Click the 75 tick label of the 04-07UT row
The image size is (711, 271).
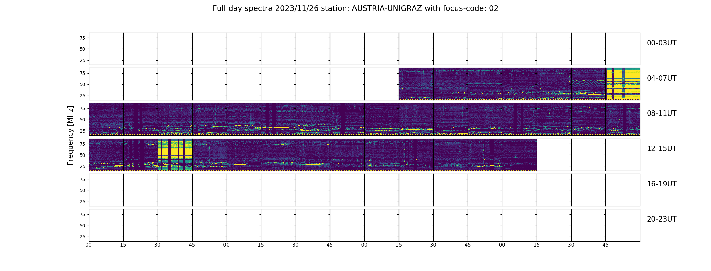tap(82, 73)
